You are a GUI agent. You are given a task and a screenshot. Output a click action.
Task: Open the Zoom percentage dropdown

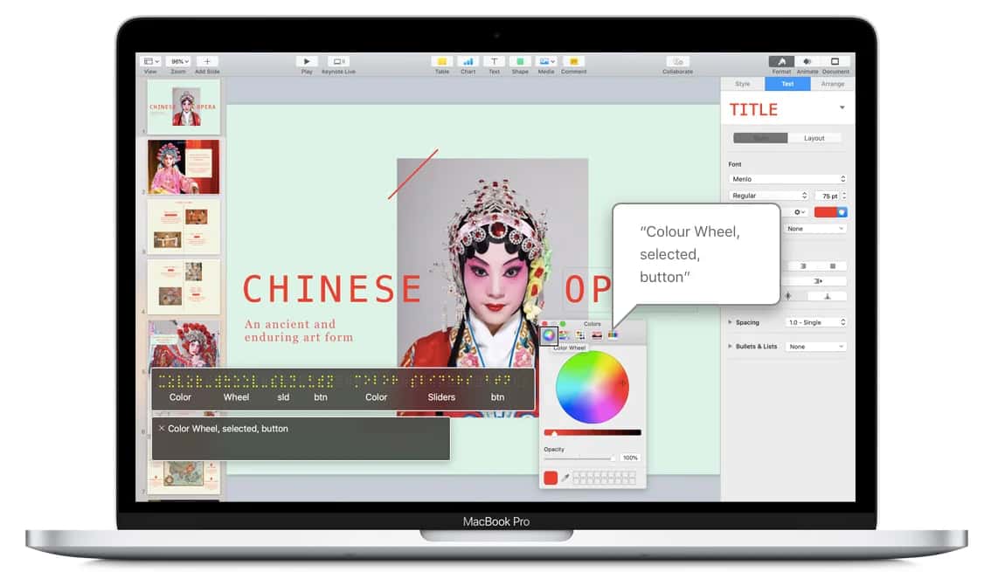(x=178, y=61)
